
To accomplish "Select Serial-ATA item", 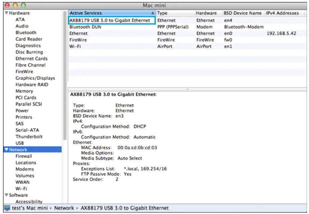I will pos(27,130).
